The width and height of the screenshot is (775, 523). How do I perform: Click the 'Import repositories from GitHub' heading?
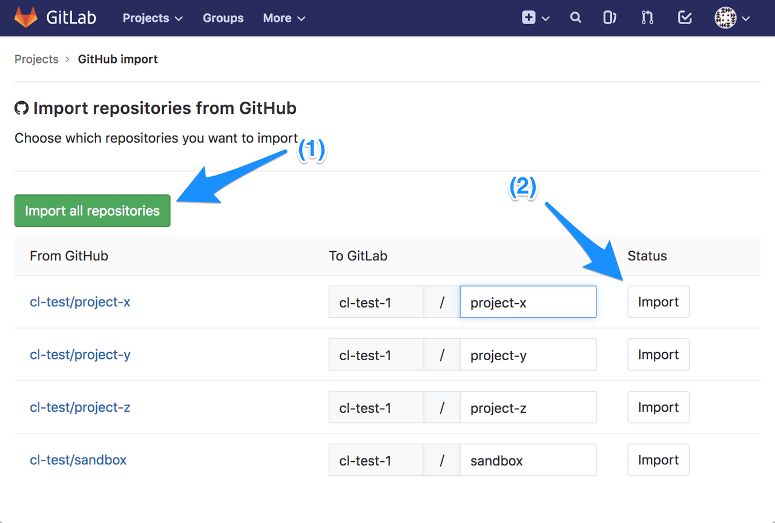[x=165, y=108]
